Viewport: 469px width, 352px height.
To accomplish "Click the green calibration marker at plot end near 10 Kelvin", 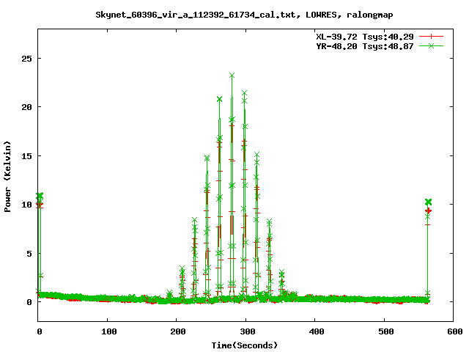I will pos(428,202).
